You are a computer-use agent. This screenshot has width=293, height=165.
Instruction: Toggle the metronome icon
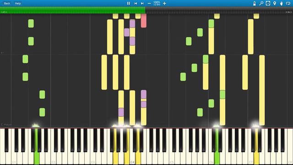pyautogui.click(x=255, y=3)
